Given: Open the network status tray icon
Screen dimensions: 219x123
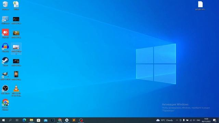Looking at the screenshot, I should click(x=191, y=120).
